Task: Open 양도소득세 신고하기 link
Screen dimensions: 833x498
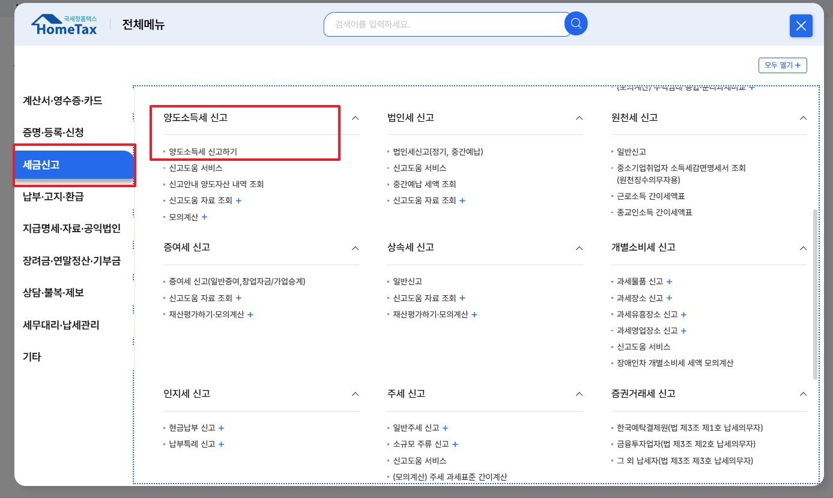Action: [x=202, y=152]
